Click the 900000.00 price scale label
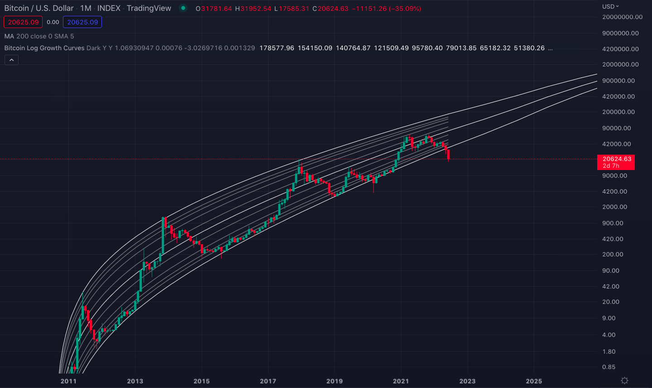652x388 pixels. pyautogui.click(x=618, y=80)
